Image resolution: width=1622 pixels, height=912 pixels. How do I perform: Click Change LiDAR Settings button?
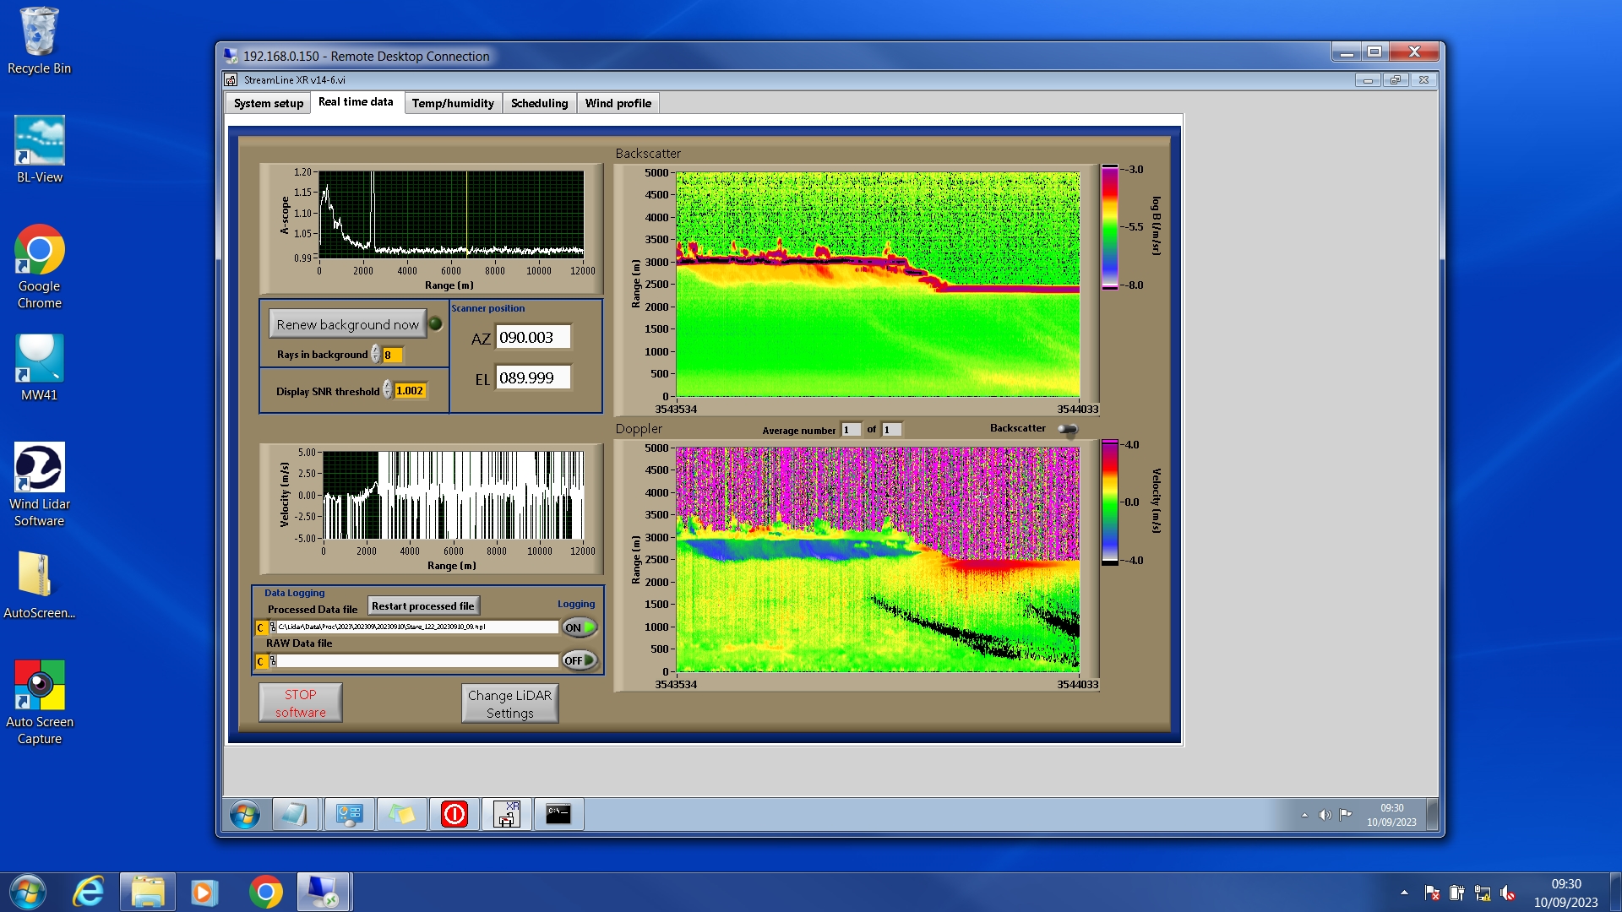(x=509, y=703)
